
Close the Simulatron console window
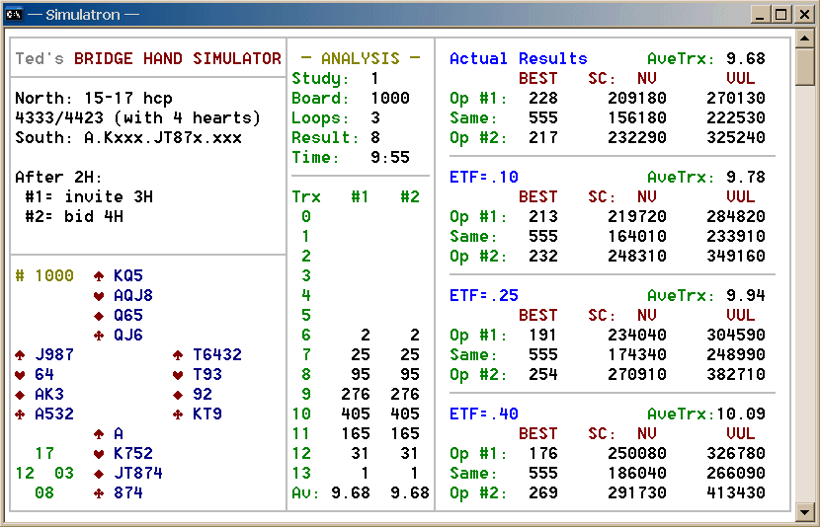[x=802, y=14]
